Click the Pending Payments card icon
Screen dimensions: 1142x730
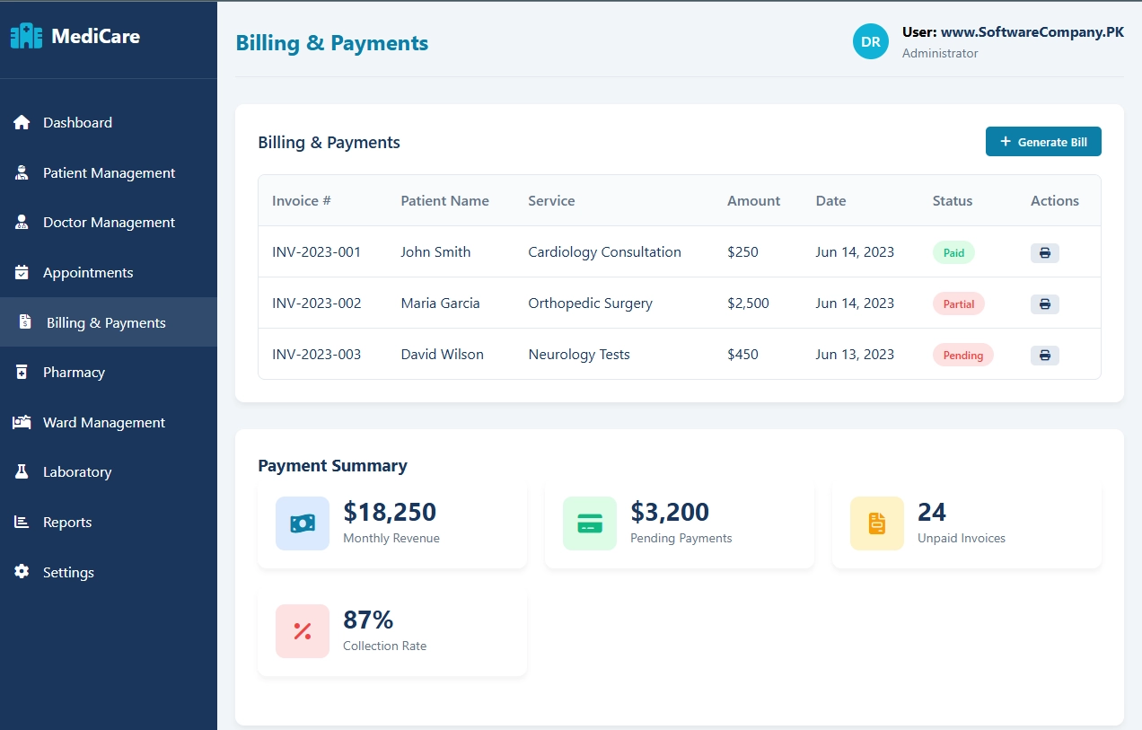tap(589, 523)
